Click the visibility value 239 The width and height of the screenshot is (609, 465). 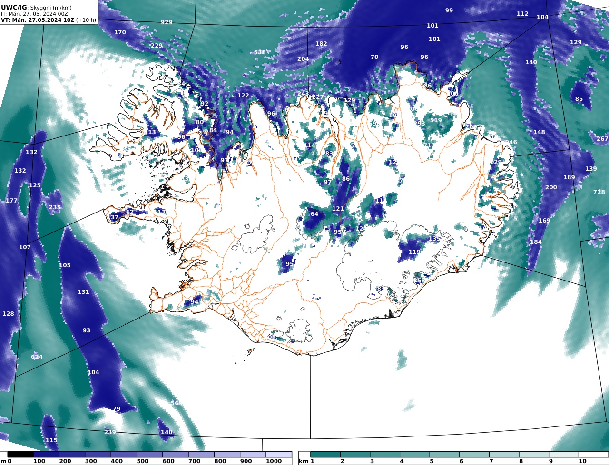tap(110, 432)
